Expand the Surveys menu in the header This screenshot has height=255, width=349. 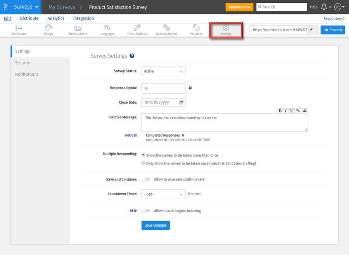click(25, 7)
